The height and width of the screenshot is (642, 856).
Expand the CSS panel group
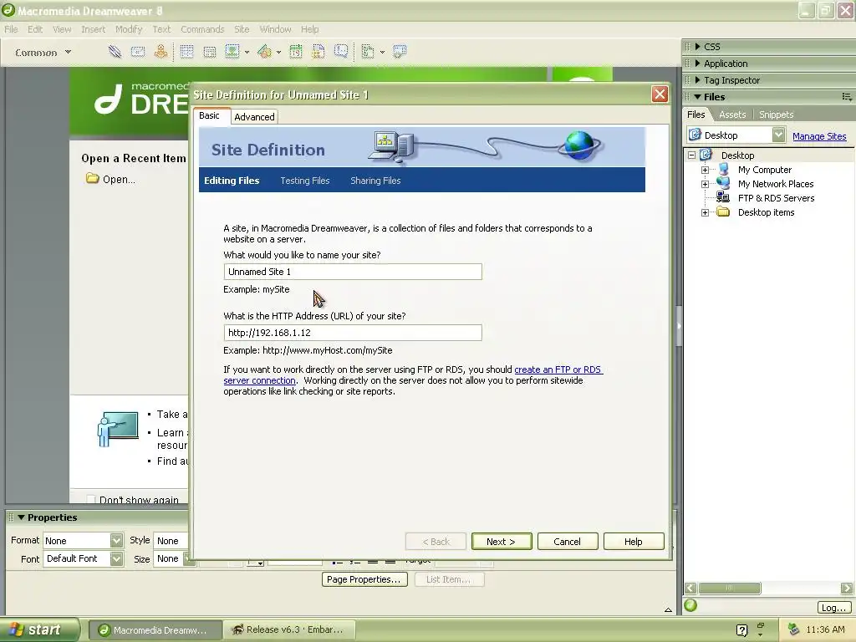(x=698, y=47)
